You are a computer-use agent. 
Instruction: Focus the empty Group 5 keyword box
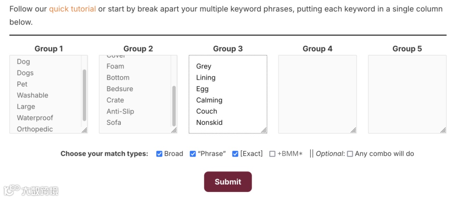coord(407,94)
